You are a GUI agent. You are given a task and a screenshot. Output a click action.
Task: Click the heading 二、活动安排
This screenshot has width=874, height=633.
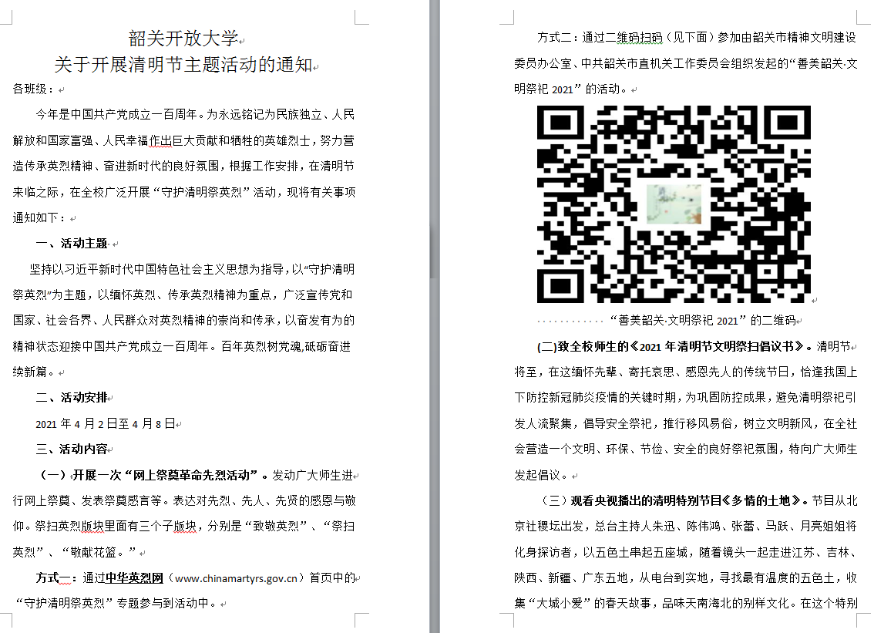pos(72,398)
